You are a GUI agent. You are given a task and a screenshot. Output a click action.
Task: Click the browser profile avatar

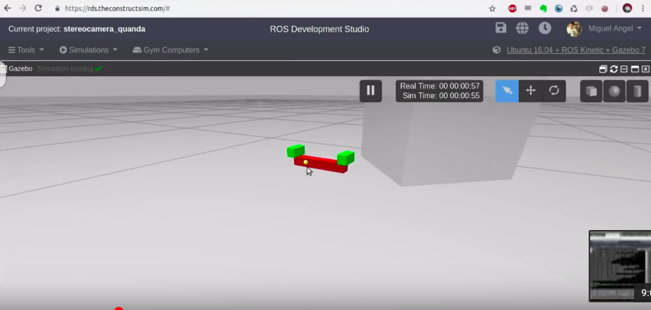pos(627,8)
